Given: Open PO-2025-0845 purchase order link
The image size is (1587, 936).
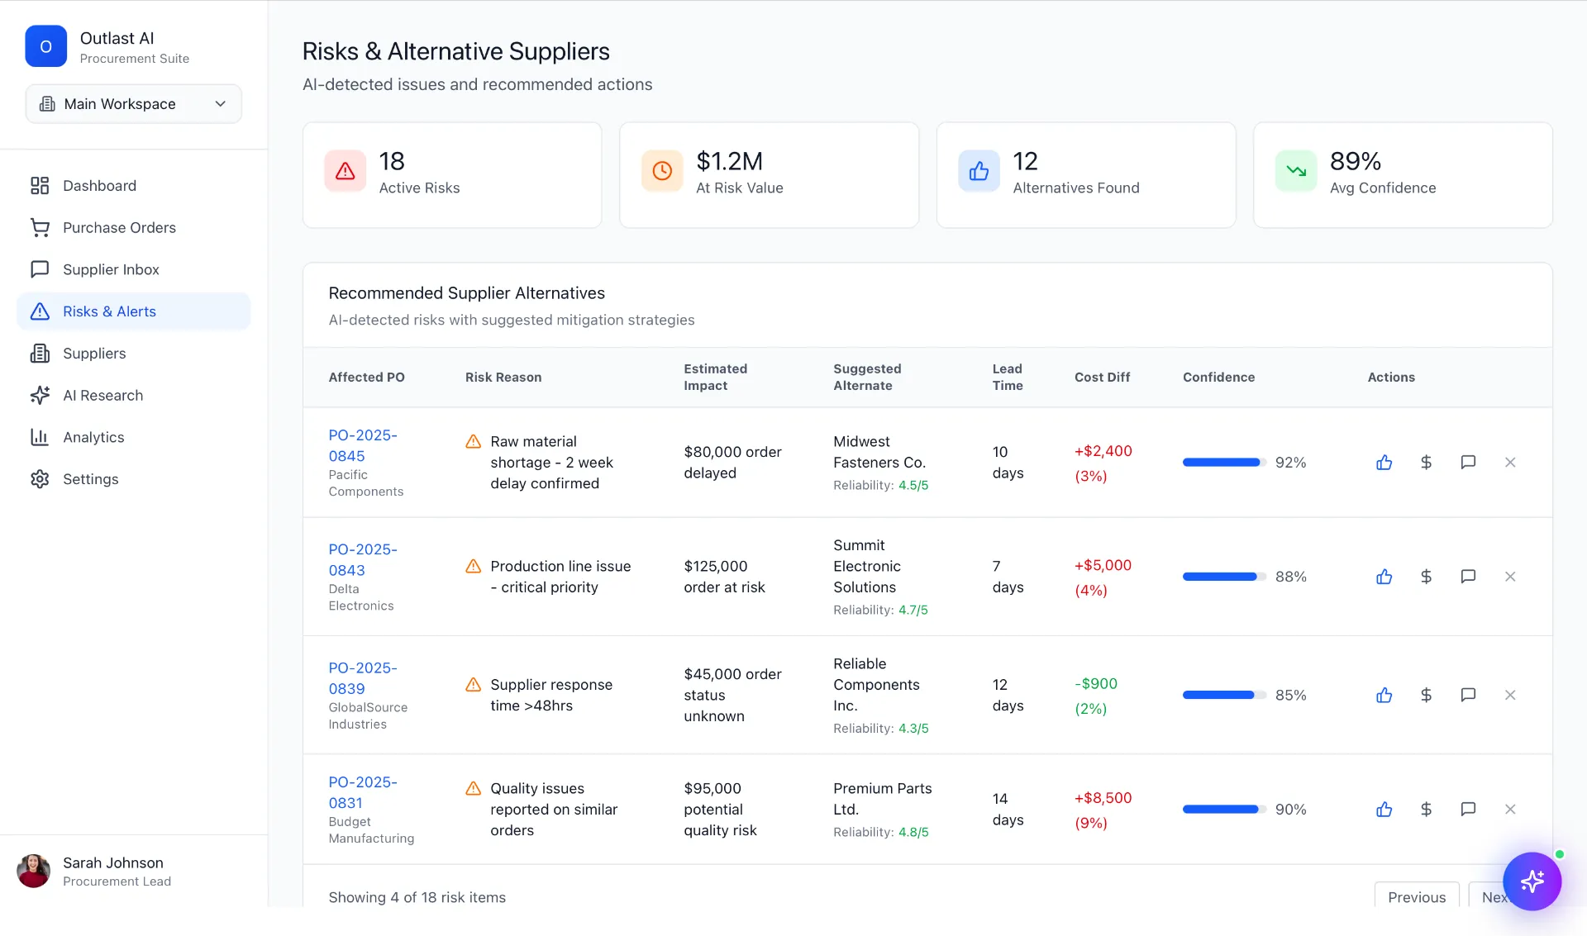Looking at the screenshot, I should coord(362,445).
